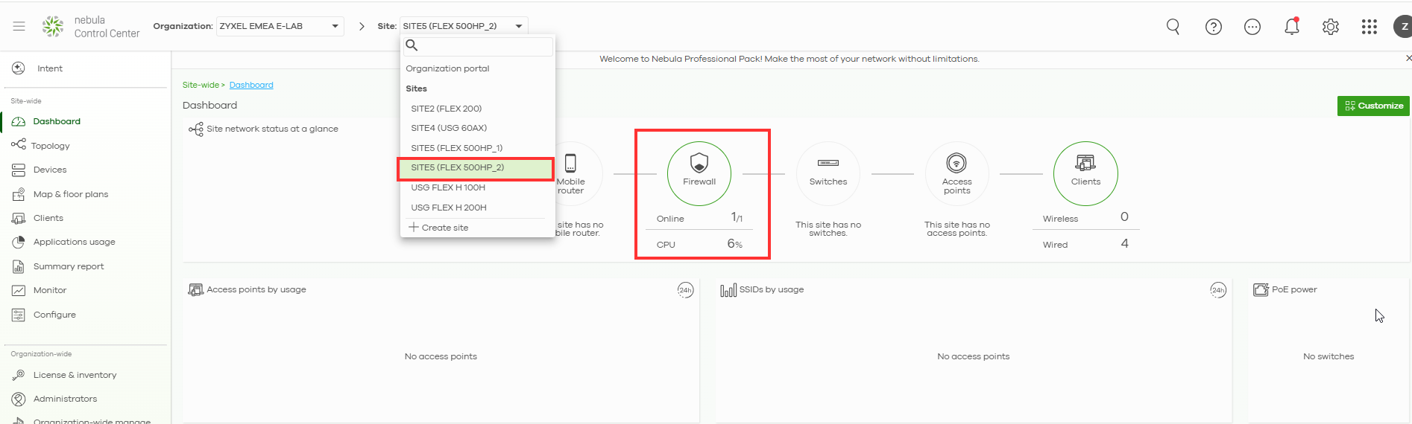Image resolution: width=1412 pixels, height=424 pixels.
Task: Open the hamburger navigation menu
Action: tap(19, 26)
